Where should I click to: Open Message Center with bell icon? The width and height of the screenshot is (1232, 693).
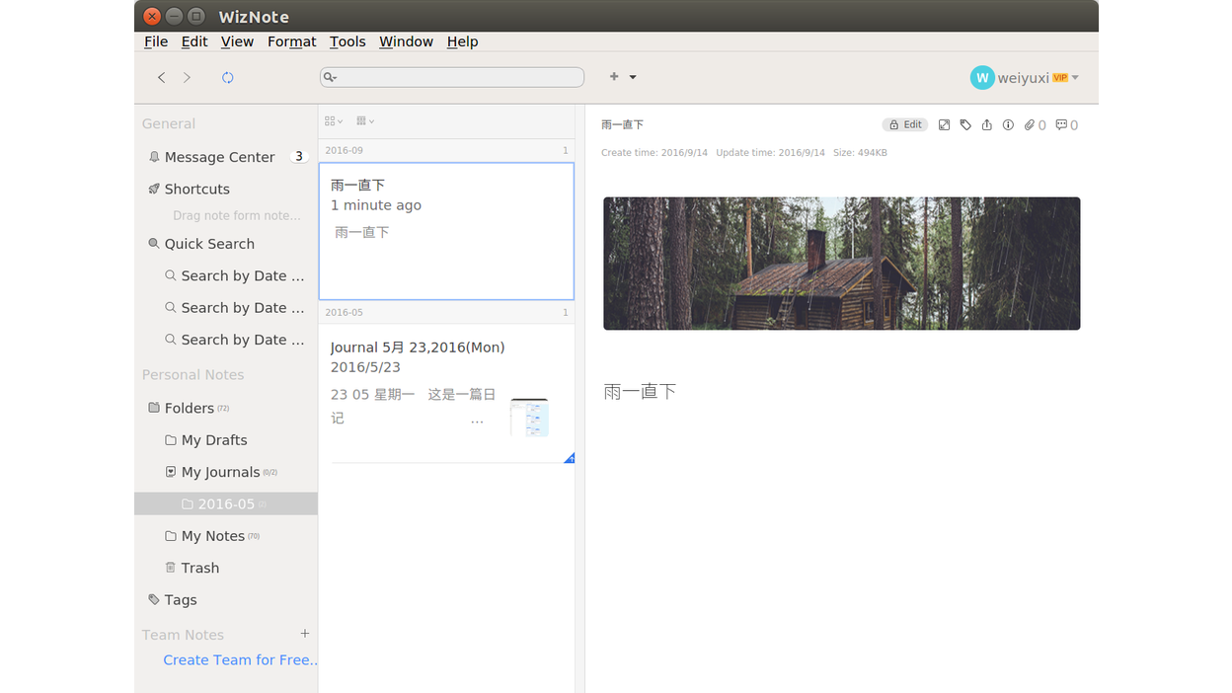click(x=210, y=156)
